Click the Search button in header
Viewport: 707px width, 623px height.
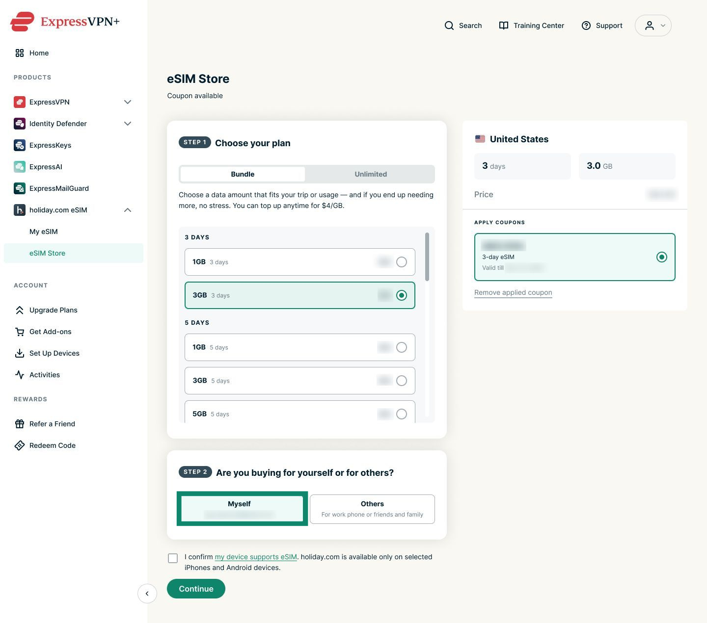(463, 26)
